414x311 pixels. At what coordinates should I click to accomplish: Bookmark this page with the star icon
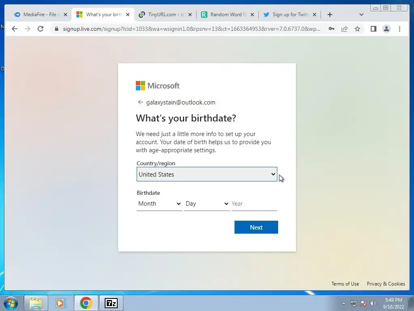tap(357, 29)
